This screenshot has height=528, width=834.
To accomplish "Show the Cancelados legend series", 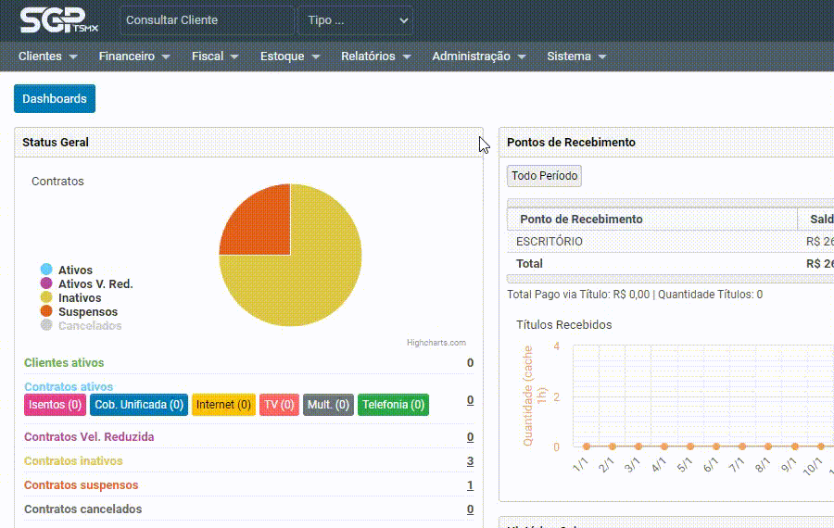I will pyautogui.click(x=89, y=326).
